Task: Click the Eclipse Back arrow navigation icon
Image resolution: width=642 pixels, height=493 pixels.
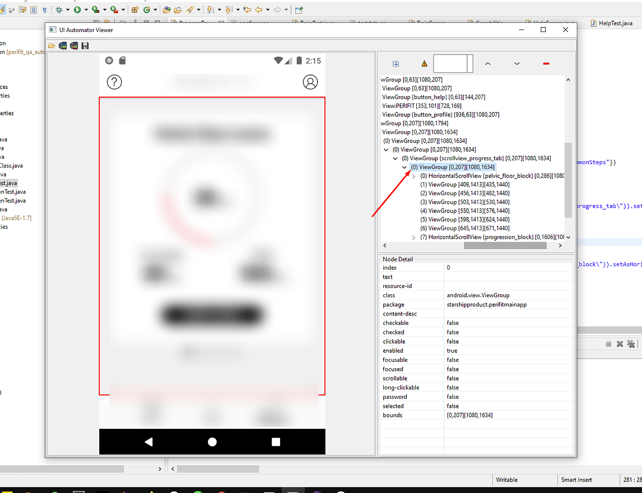Action: click(258, 9)
